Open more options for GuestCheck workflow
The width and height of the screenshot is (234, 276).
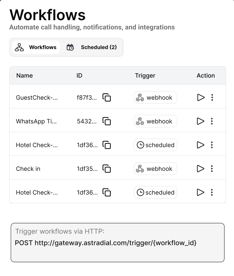(x=212, y=98)
